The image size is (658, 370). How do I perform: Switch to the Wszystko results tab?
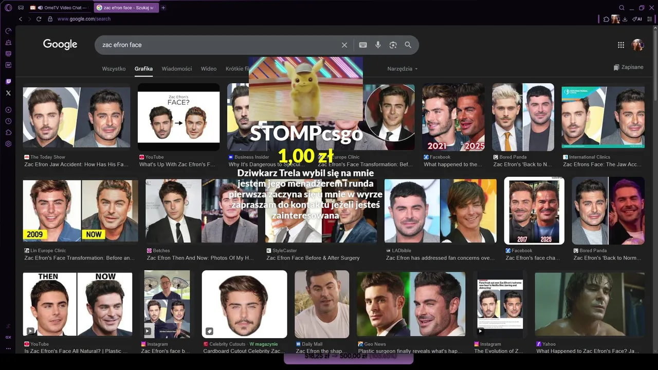tap(114, 69)
